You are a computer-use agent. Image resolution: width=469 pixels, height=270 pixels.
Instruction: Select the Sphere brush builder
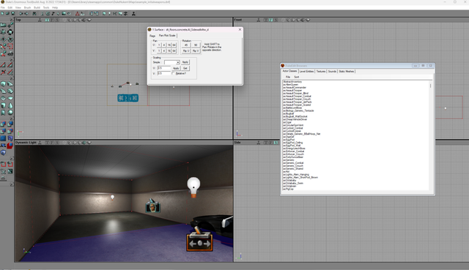10,113
